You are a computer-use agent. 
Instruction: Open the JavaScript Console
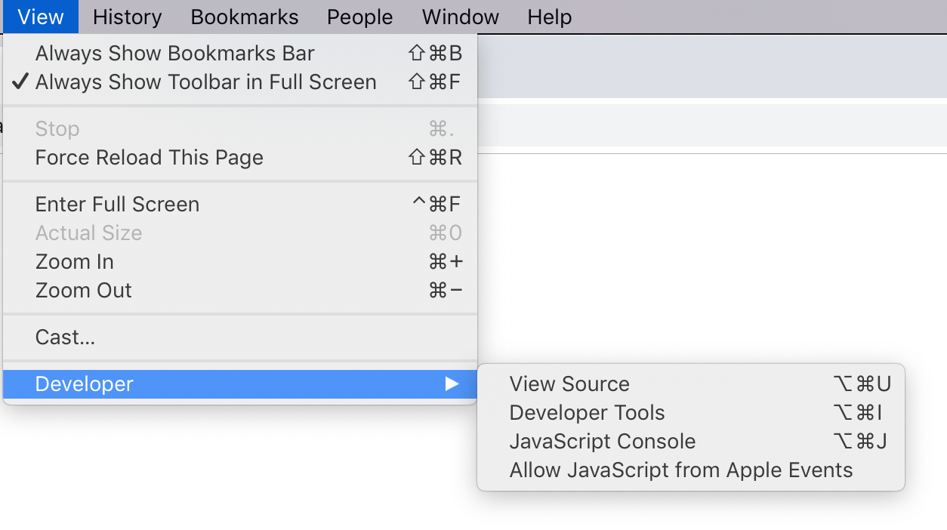[602, 441]
